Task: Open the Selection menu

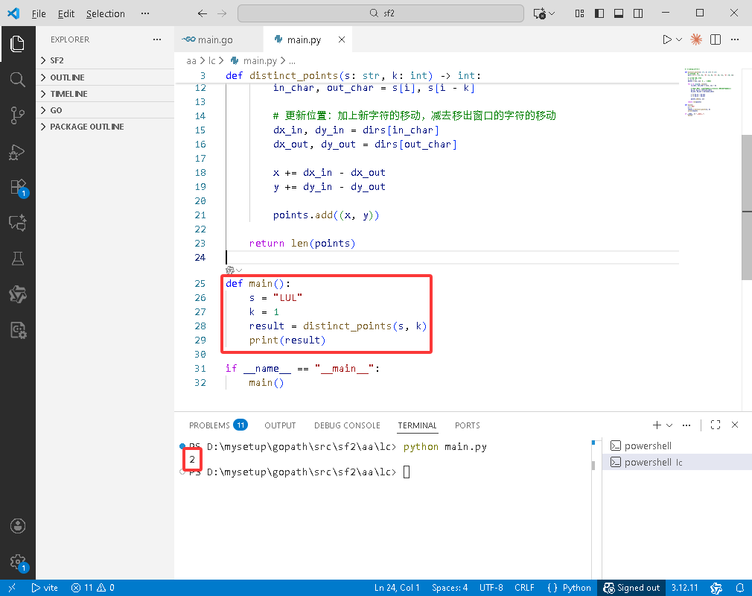Action: click(x=106, y=13)
